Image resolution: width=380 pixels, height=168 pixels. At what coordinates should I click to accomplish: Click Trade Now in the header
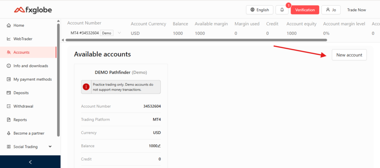[x=357, y=10]
